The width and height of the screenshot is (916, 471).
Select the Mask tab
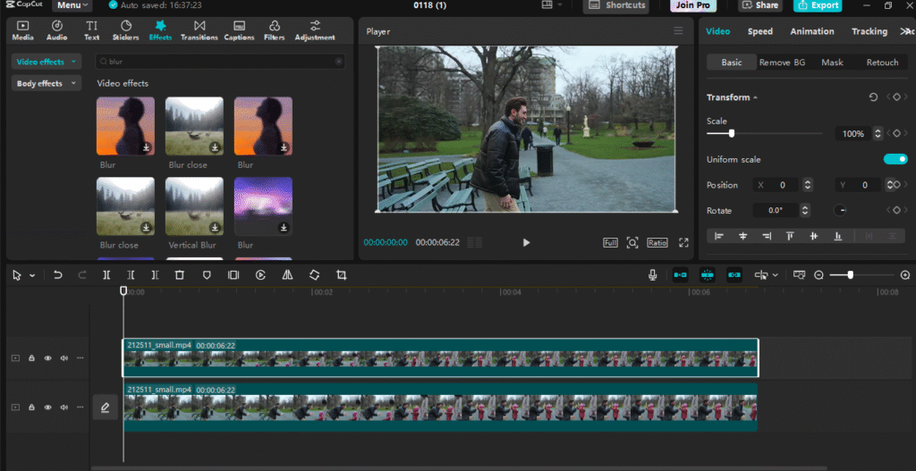(832, 63)
